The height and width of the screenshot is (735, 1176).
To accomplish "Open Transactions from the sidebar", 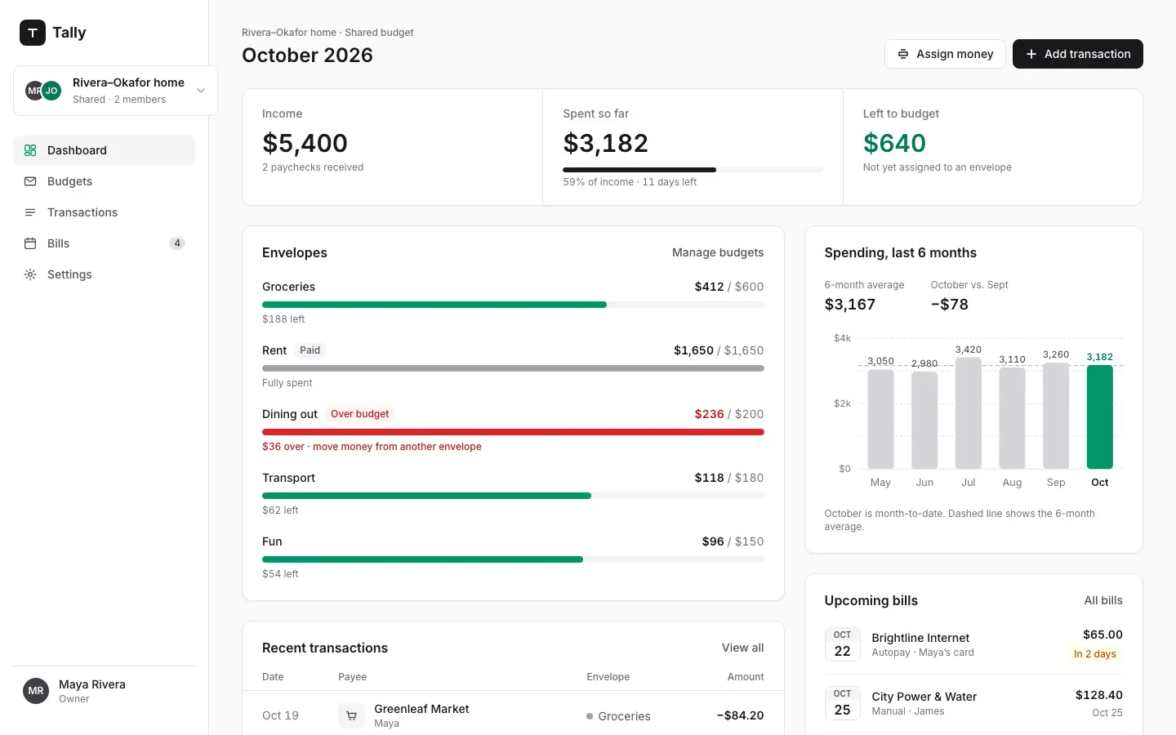I will point(105,212).
